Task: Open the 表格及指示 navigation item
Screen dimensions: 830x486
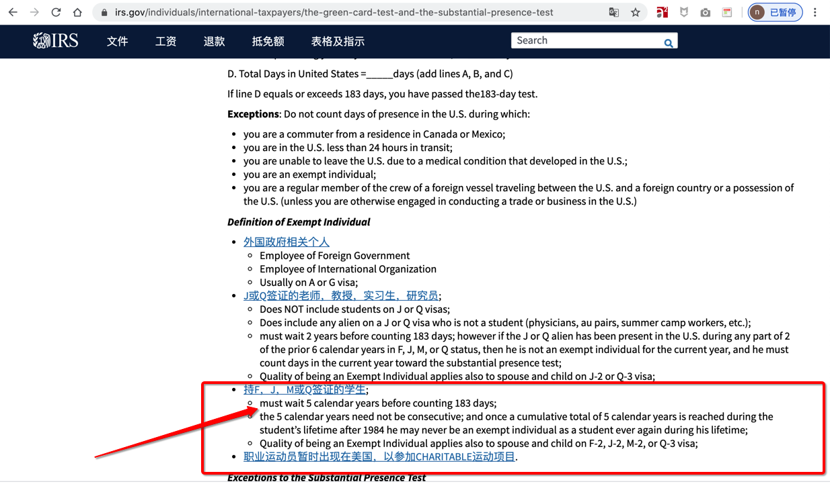Action: (x=338, y=42)
